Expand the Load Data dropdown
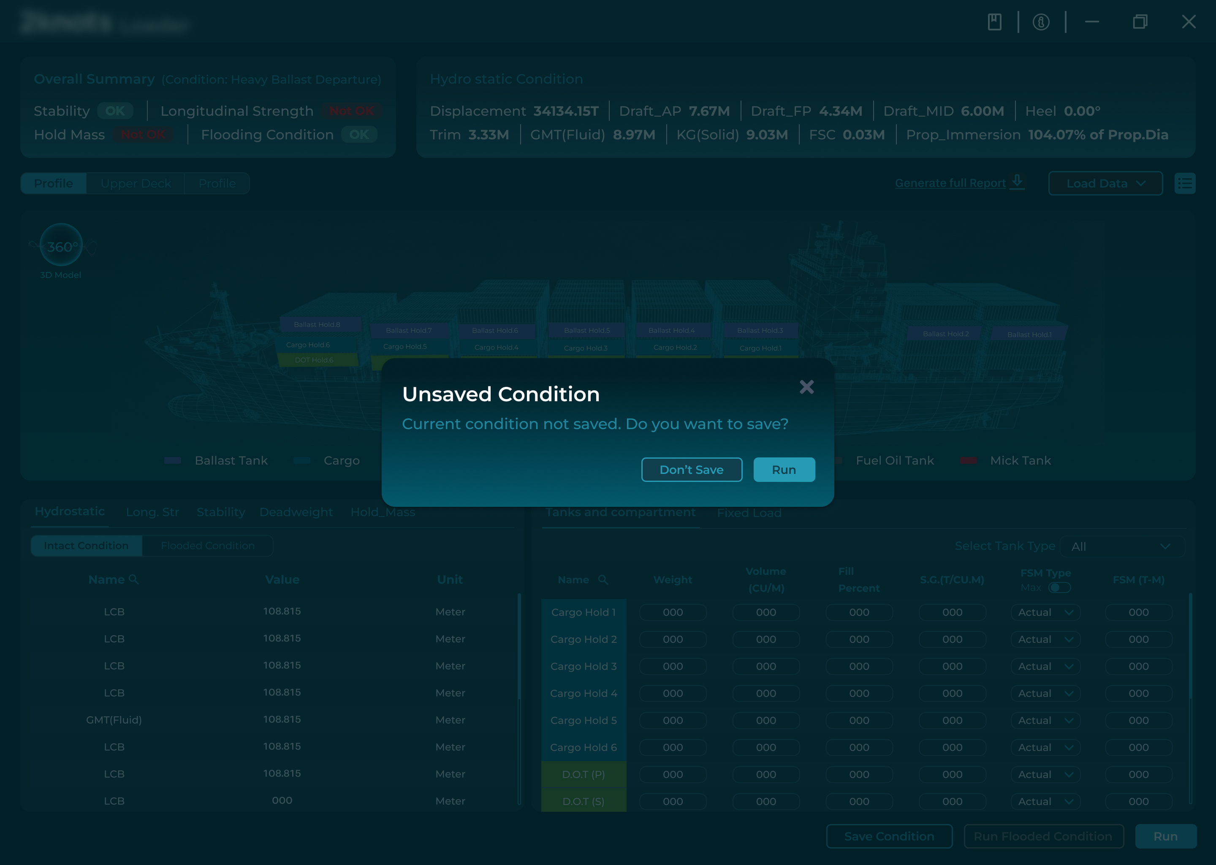1216x865 pixels. click(1105, 183)
